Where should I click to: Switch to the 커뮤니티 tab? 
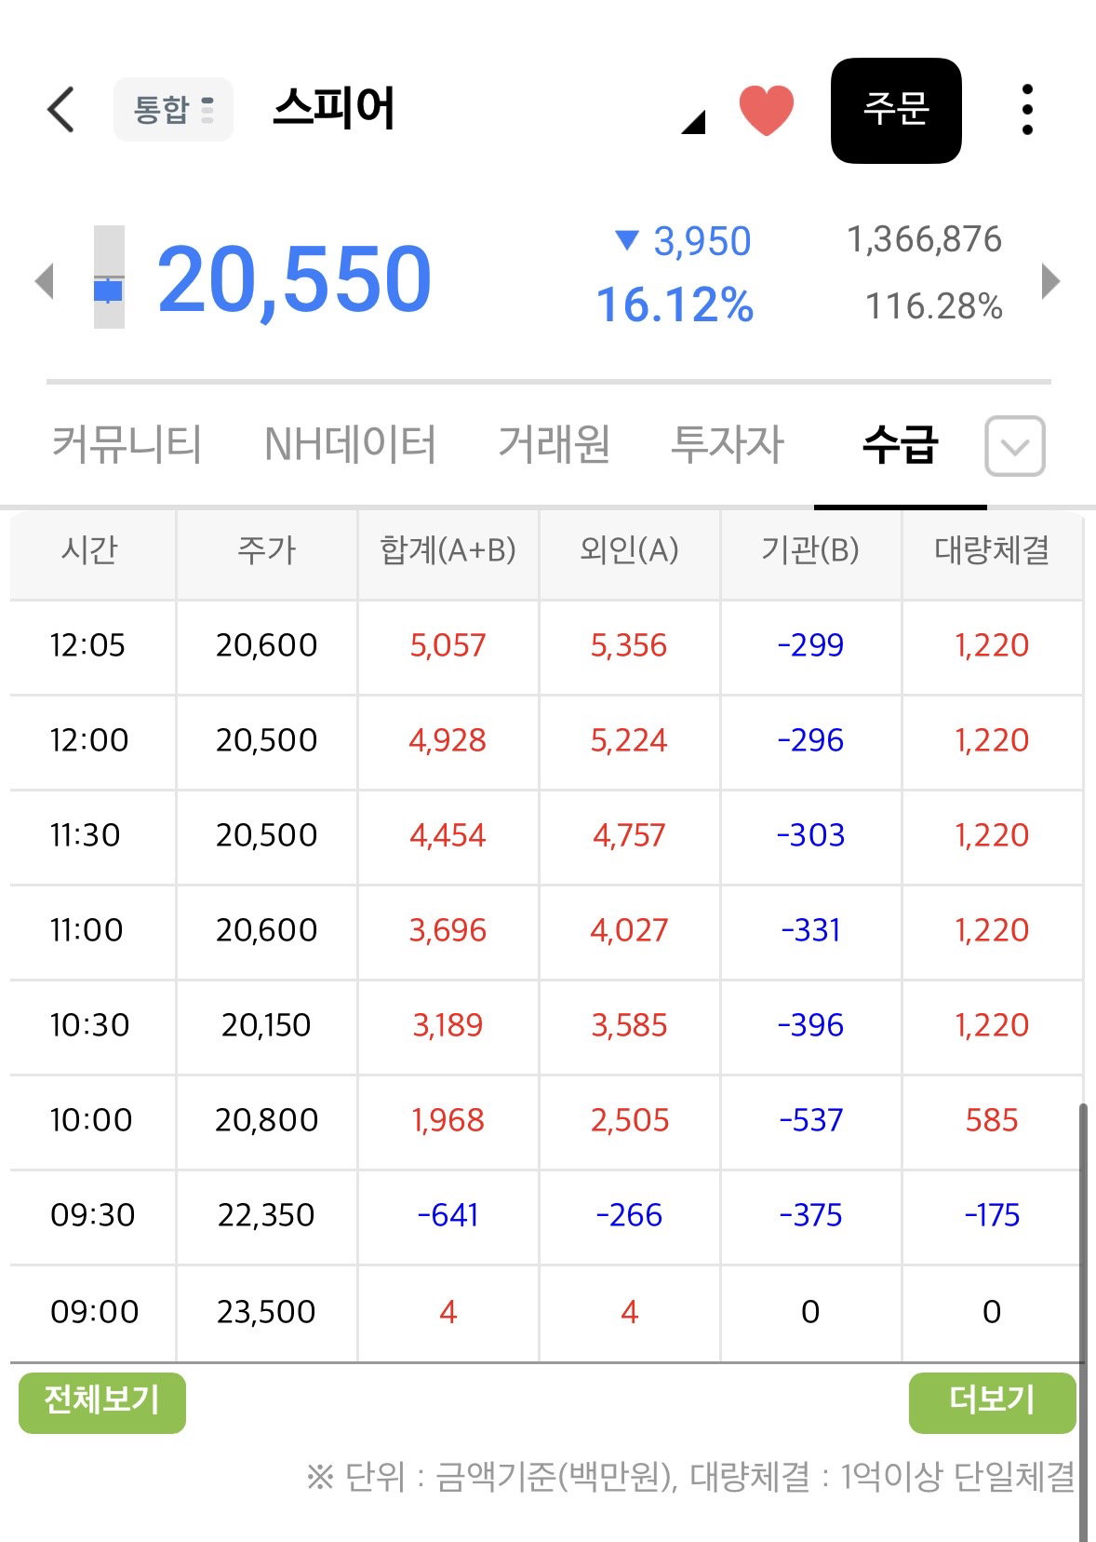[x=127, y=444]
